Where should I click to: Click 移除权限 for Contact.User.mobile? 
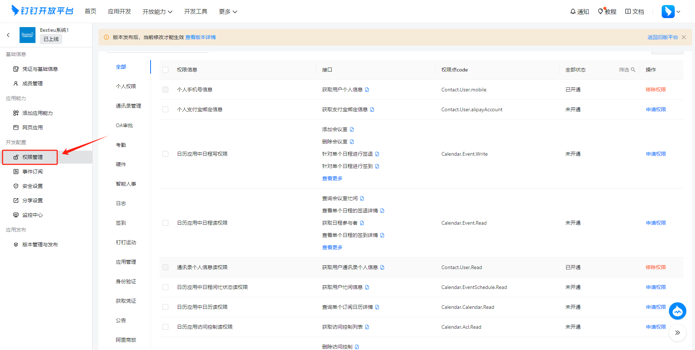(656, 90)
